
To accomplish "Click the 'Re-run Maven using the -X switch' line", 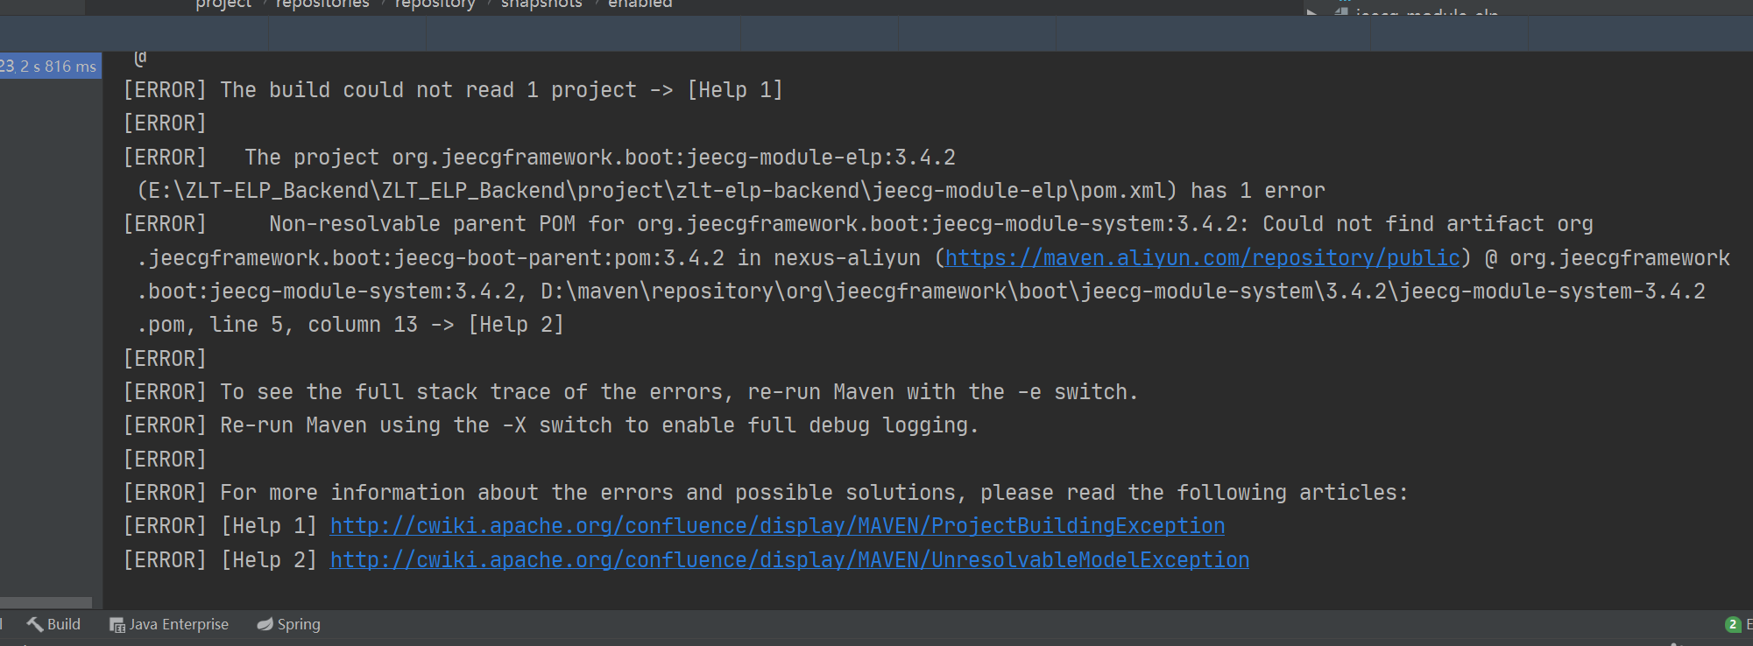I will click(551, 425).
